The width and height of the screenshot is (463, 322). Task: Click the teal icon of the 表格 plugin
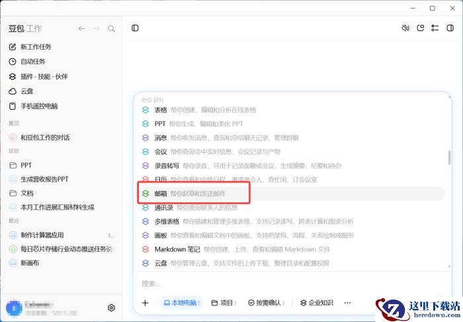pos(146,110)
